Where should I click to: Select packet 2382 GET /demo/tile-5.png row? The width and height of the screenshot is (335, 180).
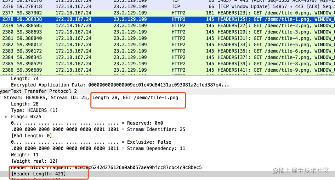pyautogui.click(x=167, y=45)
